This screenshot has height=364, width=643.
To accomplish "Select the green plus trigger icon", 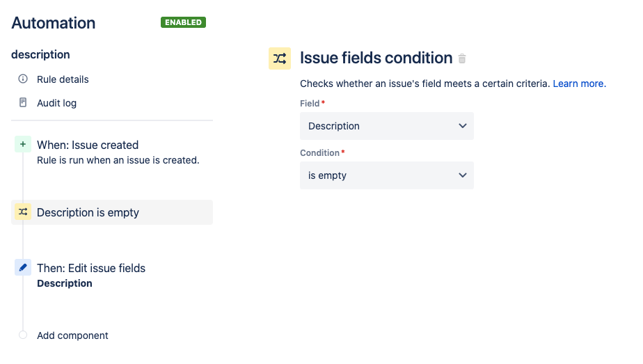I will point(23,145).
